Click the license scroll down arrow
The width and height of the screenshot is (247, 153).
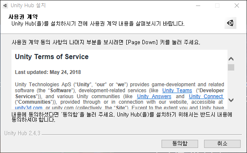pos(231,100)
